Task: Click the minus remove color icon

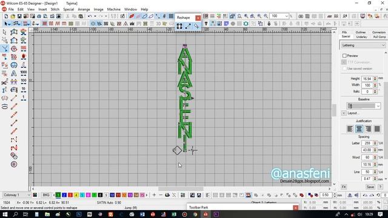Action: point(161,195)
